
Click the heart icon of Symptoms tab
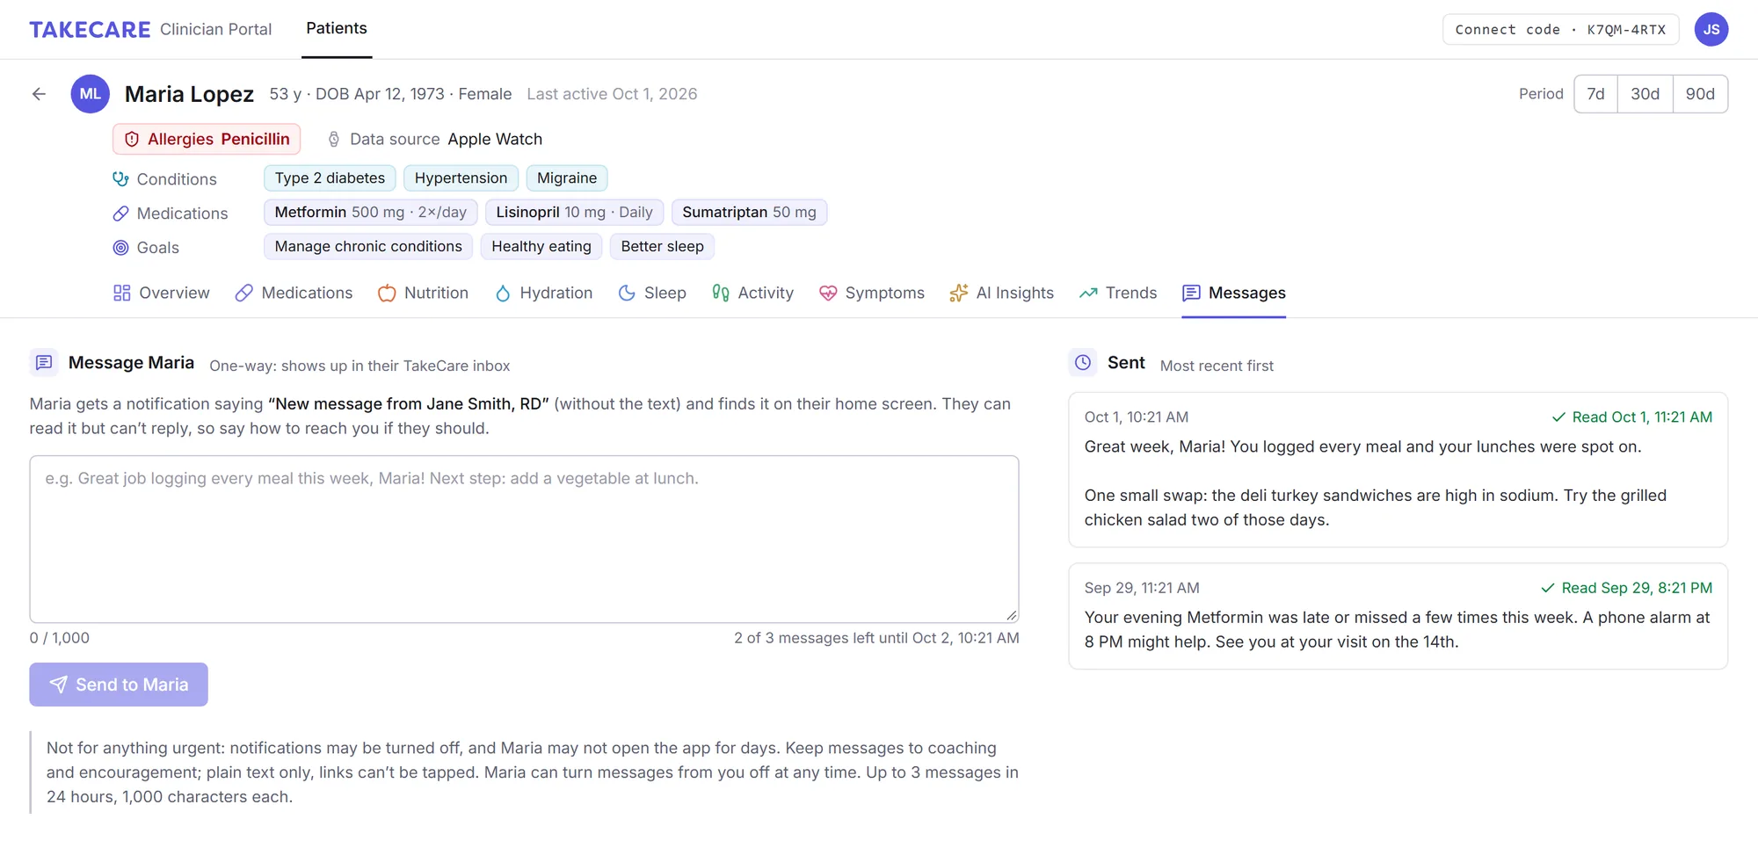pyautogui.click(x=827, y=293)
